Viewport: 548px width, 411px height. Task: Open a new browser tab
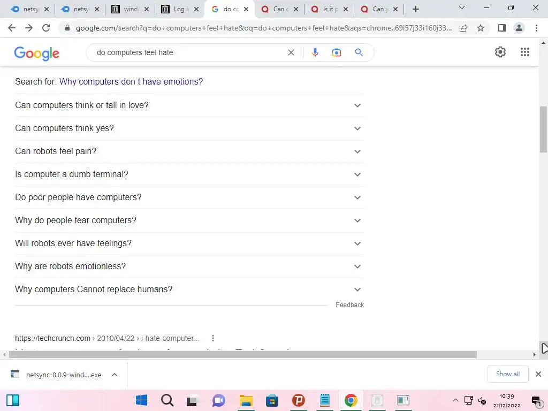click(x=415, y=9)
